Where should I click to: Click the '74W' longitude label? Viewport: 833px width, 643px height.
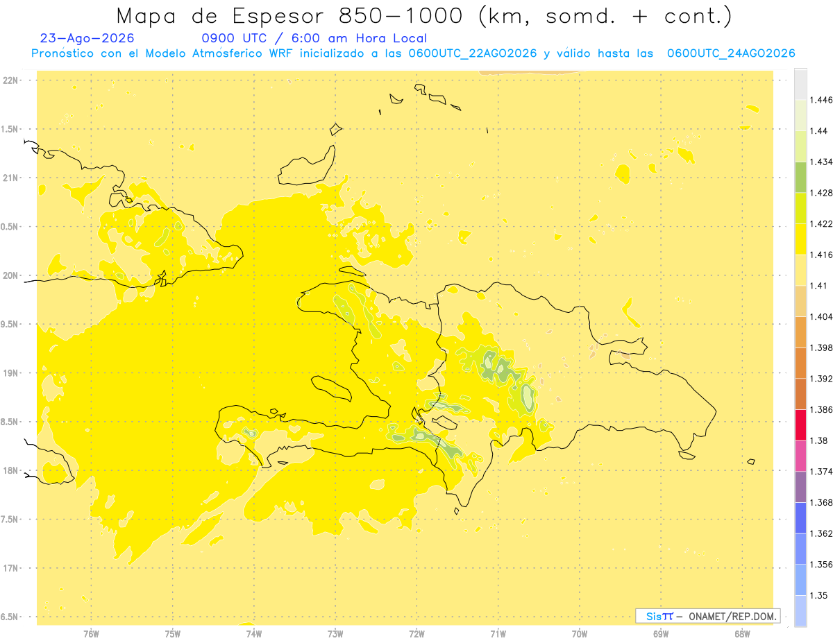254,633
